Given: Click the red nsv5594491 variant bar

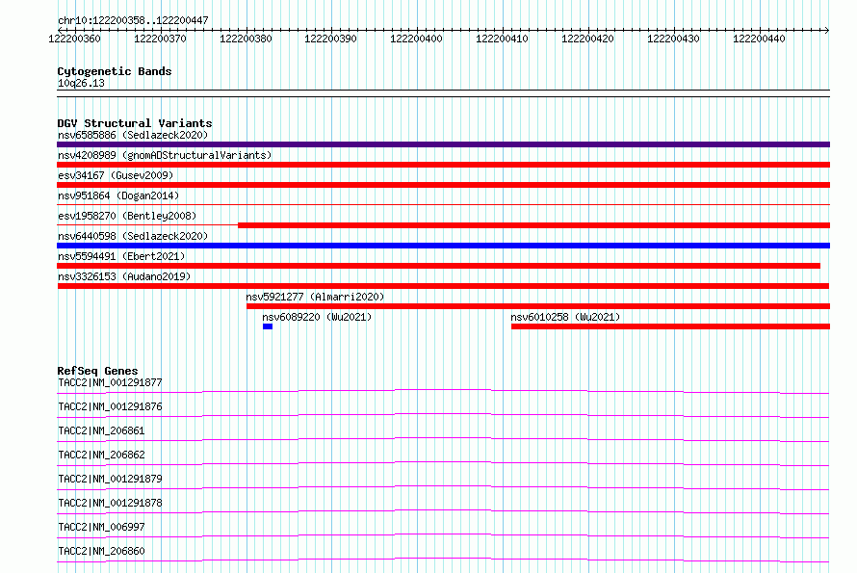Looking at the screenshot, I should point(438,266).
